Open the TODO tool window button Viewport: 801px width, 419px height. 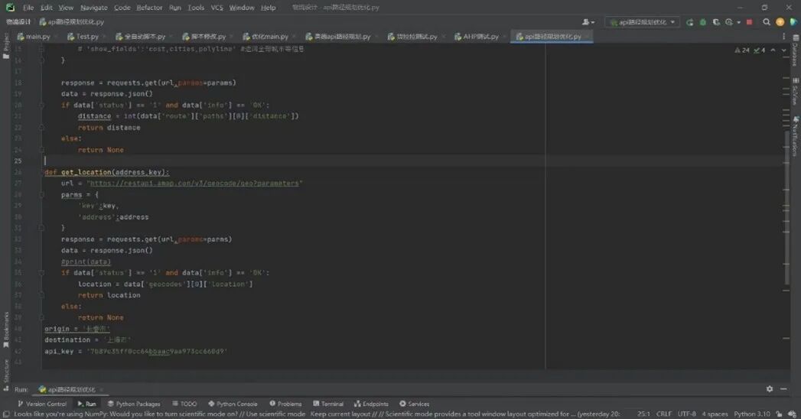tap(184, 404)
